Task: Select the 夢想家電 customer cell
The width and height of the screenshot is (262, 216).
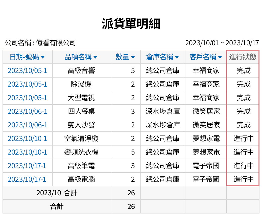Action: [206, 139]
